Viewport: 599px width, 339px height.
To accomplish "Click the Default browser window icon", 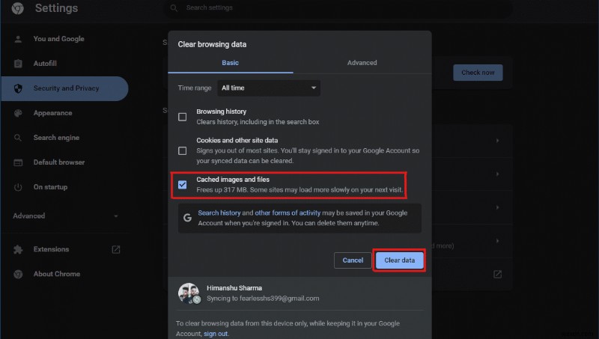I will pyautogui.click(x=18, y=162).
